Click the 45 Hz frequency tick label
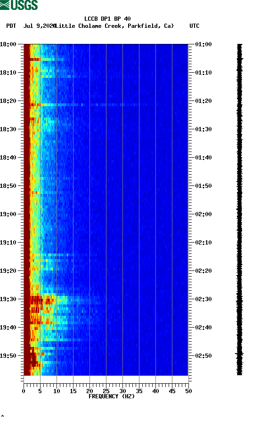Screen dimensions: 260x421 click(172, 391)
